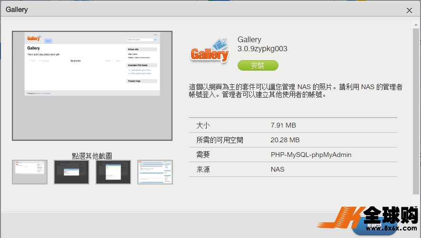The height and width of the screenshot is (238, 421).
Task: Click the version text 3.0.9zypkg003
Action: (x=262, y=49)
